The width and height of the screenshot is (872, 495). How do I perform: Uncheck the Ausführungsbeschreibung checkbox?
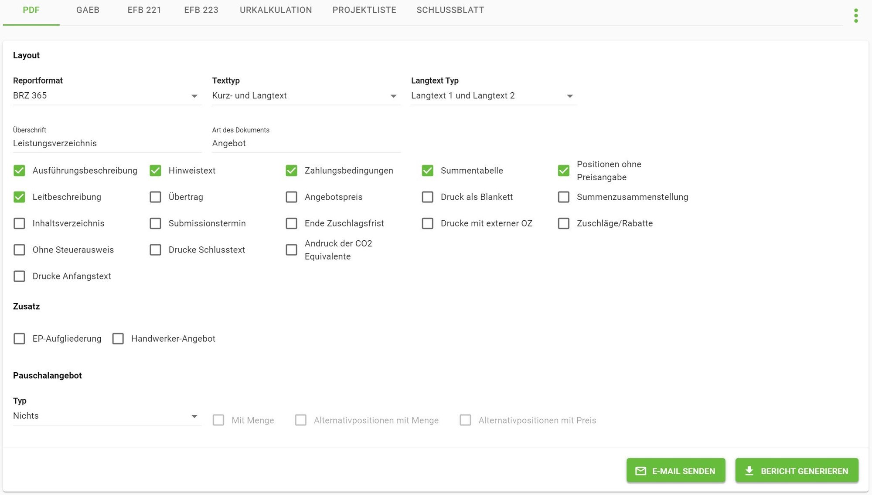(x=19, y=171)
